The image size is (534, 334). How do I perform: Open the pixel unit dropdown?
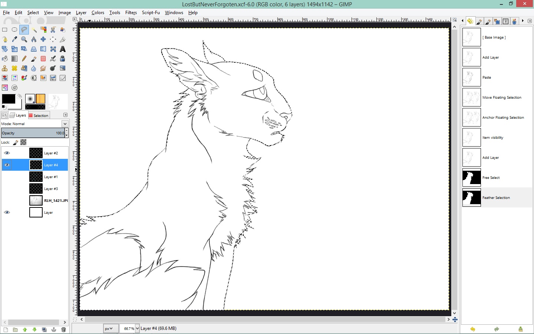tap(110, 328)
